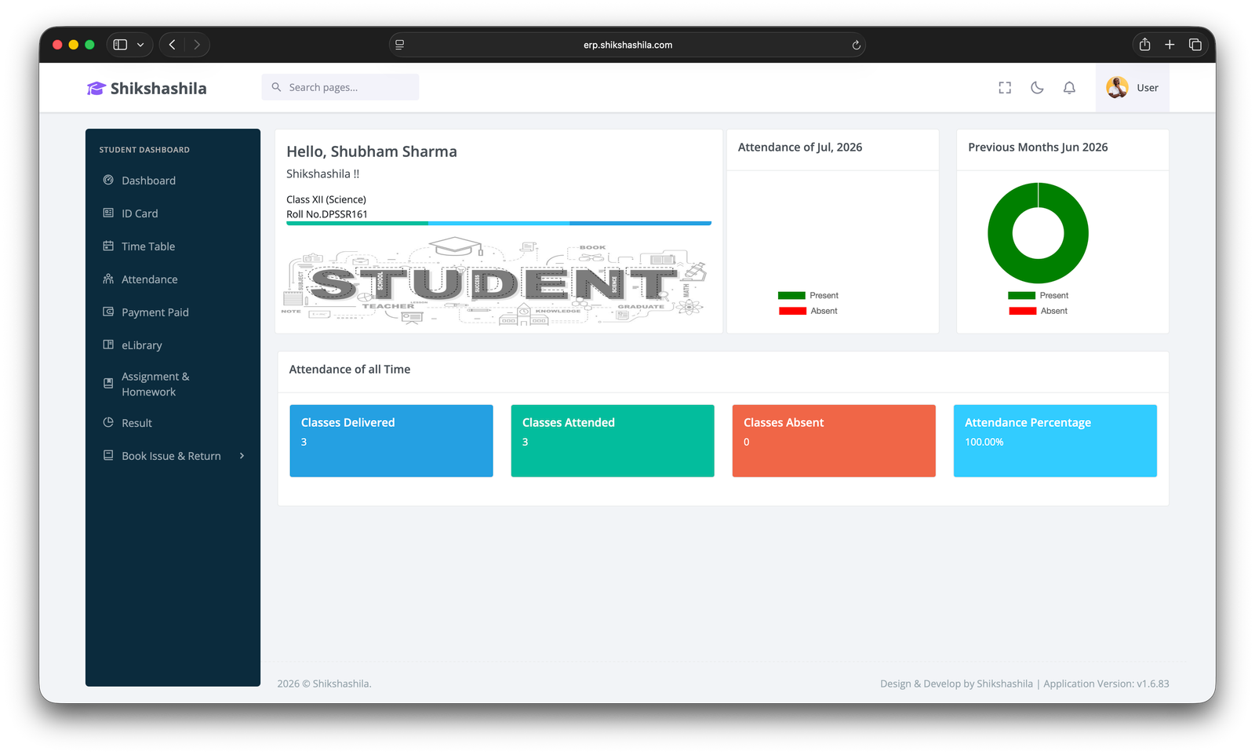Open Assignment & Homework page

(x=173, y=384)
